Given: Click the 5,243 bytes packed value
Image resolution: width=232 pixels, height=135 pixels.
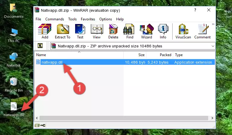Looking at the screenshot, I should point(158,62).
